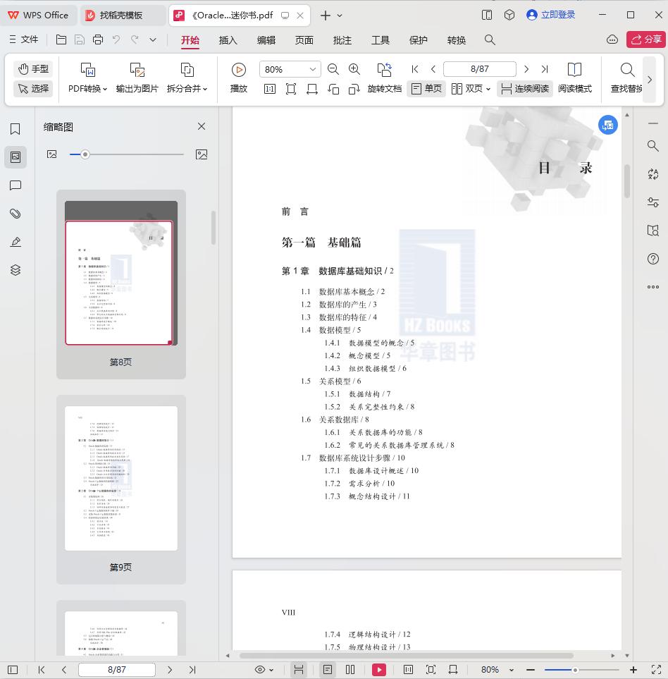The width and height of the screenshot is (668, 679).
Task: Toggle navigation pane from status bar corner
Action: coord(13,669)
